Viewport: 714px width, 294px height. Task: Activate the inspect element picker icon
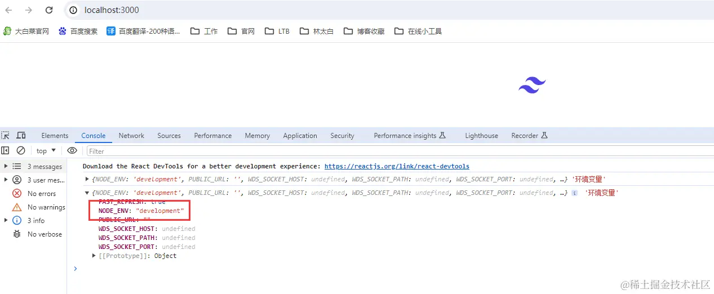6,135
